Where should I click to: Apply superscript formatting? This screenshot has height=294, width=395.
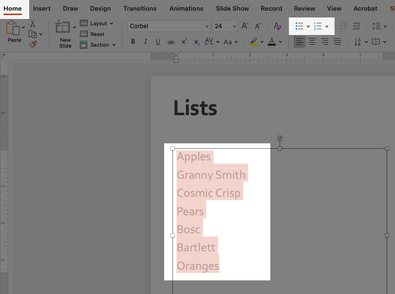pos(185,42)
